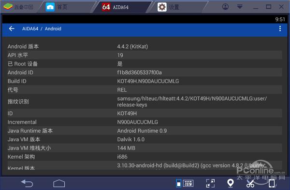Select the Android ID row

tap(145, 72)
